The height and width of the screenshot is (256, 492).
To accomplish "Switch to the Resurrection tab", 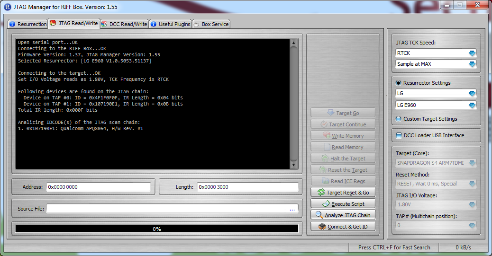I will (x=28, y=24).
